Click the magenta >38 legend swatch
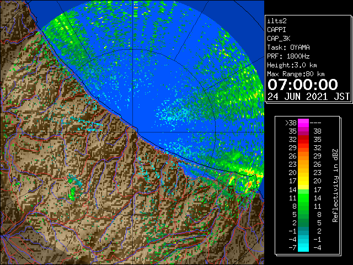Viewport: 353px width, 265px height. [x=303, y=123]
